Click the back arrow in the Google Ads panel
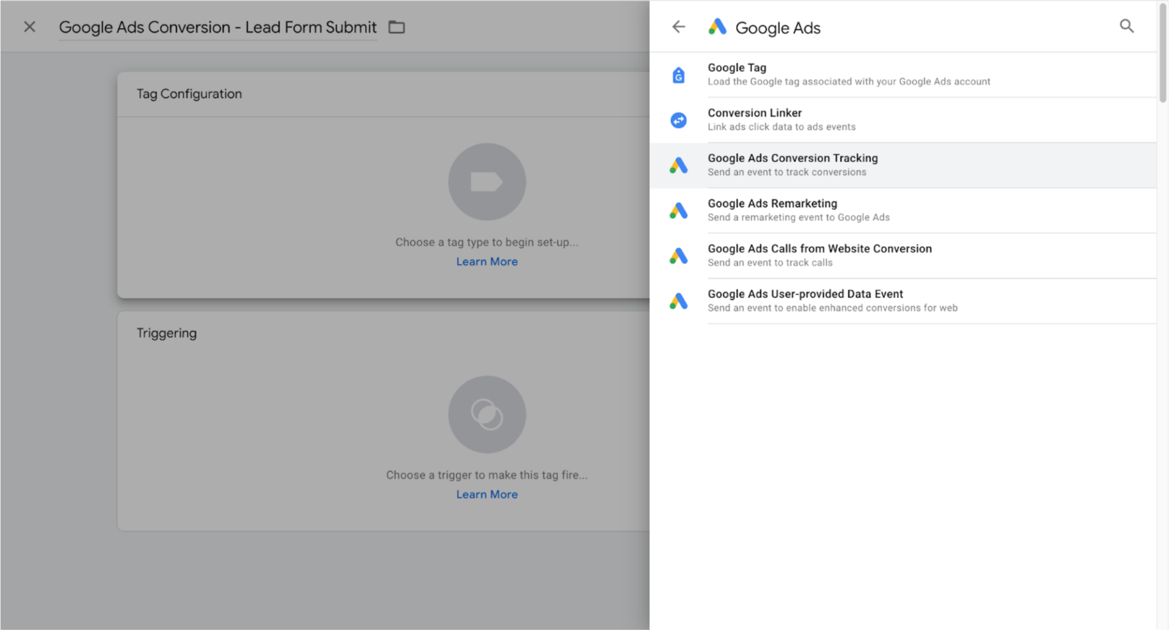The height and width of the screenshot is (631, 1174). tap(679, 27)
